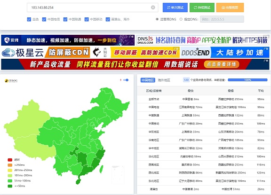Click the 华东地区 row label
Image resolution: width=271 pixels, height=195 pixels.
pyautogui.click(x=154, y=132)
